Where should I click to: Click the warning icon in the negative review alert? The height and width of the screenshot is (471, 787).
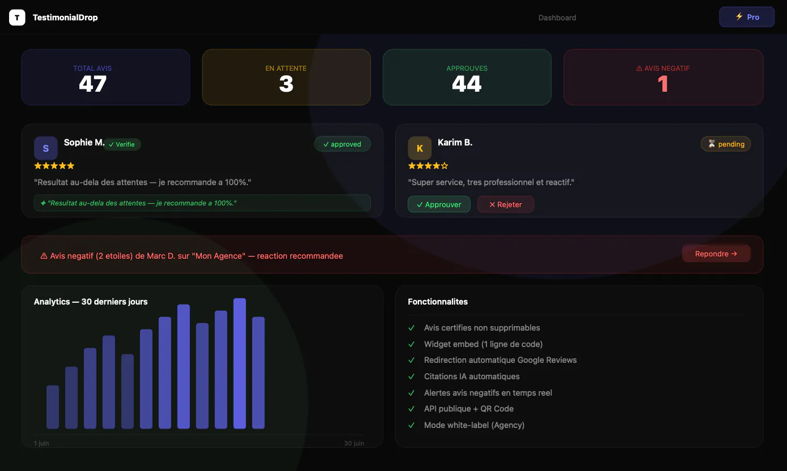coord(44,256)
